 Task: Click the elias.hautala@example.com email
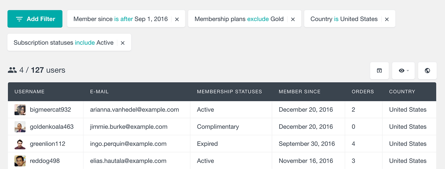(x=128, y=161)
